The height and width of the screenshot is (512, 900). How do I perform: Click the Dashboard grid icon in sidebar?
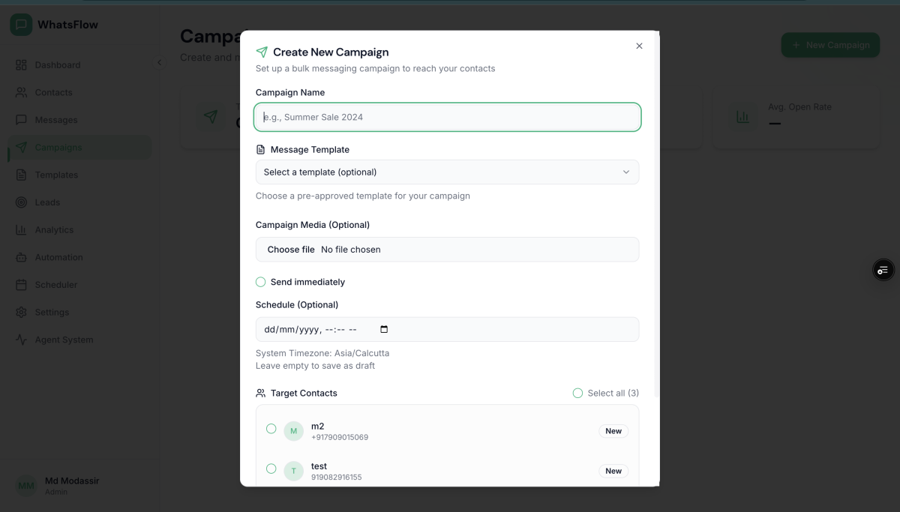pyautogui.click(x=21, y=65)
